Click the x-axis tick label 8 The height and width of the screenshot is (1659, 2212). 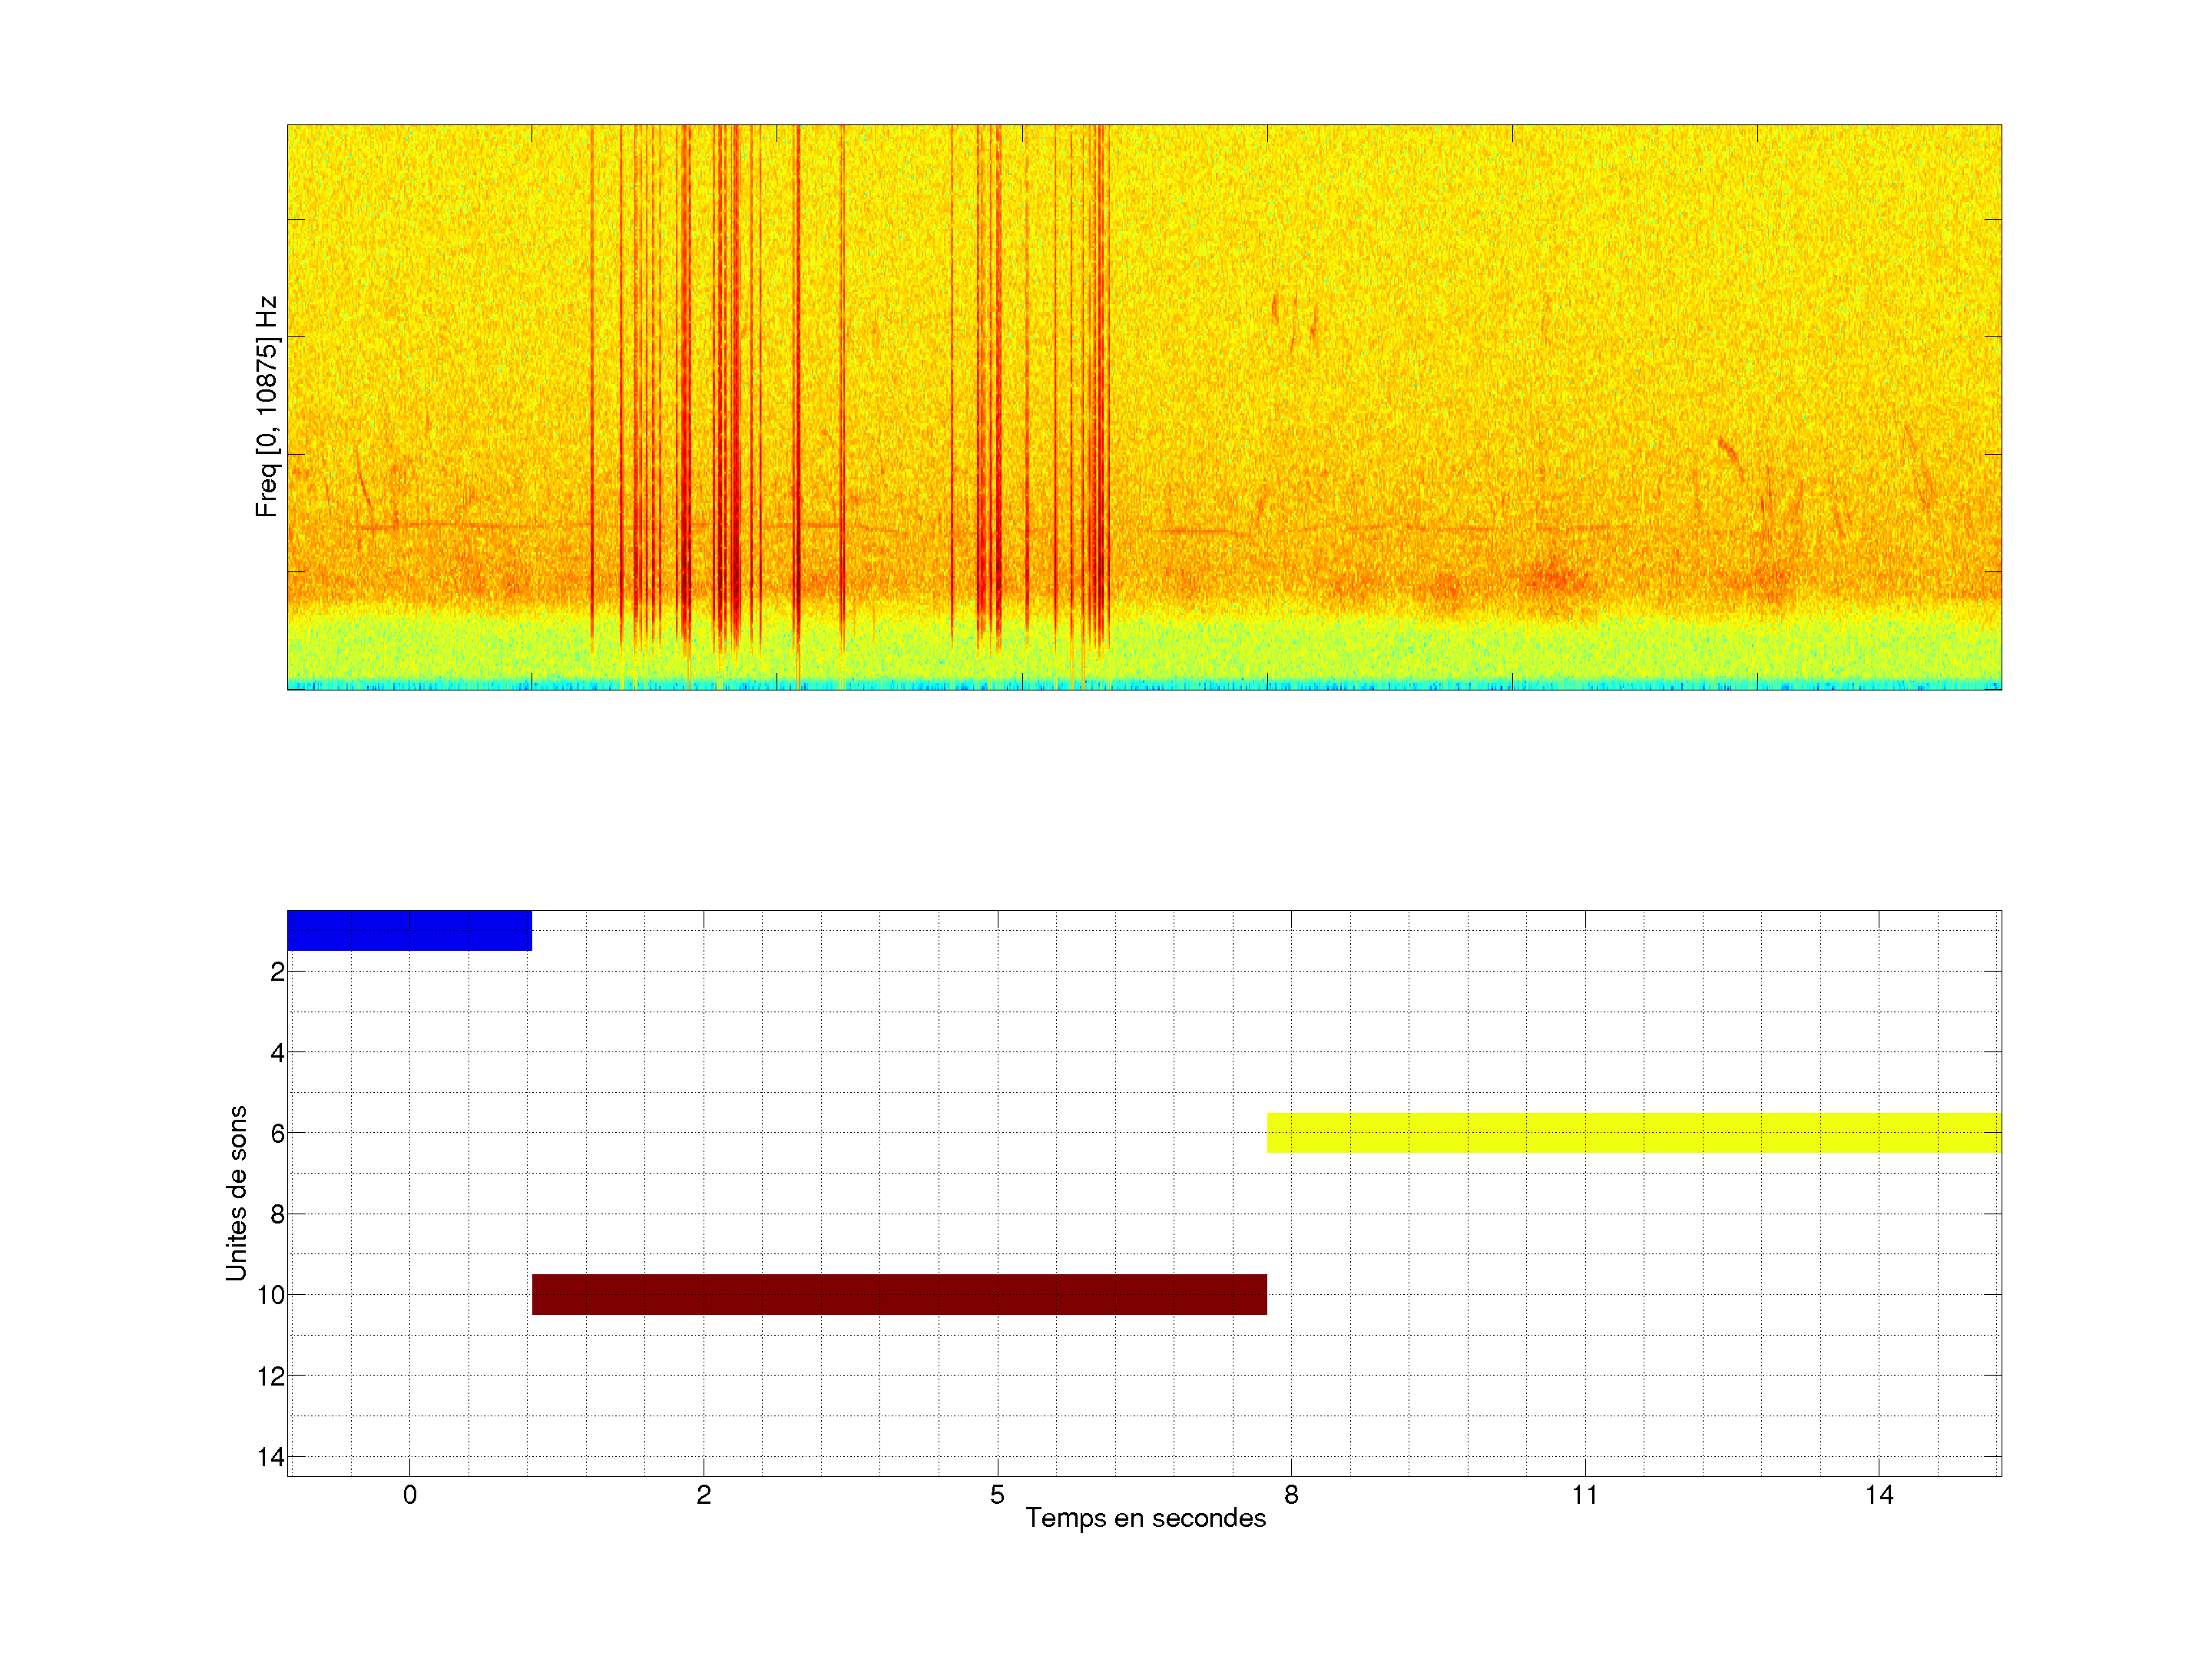pyautogui.click(x=1291, y=1495)
